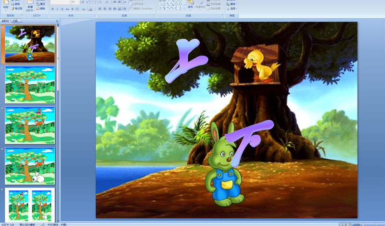Select slide 1 thumbnail
The width and height of the screenshot is (385, 226).
tap(30, 44)
